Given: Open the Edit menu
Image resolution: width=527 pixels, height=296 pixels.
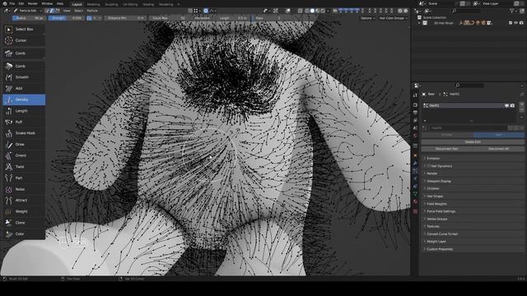Looking at the screenshot, I should click(21, 3).
